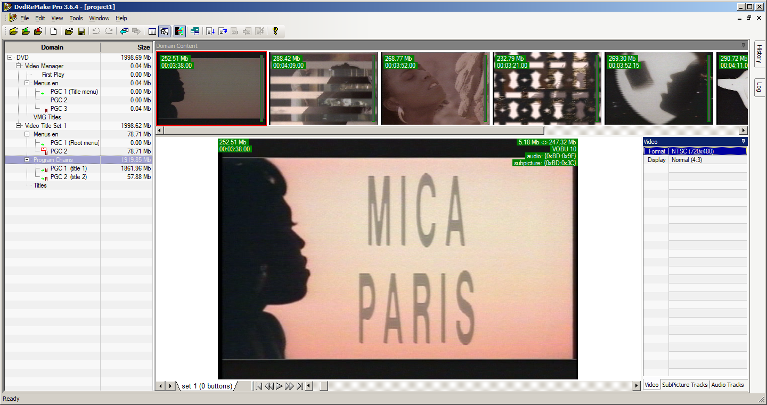Viewport: 767px width, 405px height.
Task: Collapse the DVD root tree node
Action: click(x=10, y=58)
